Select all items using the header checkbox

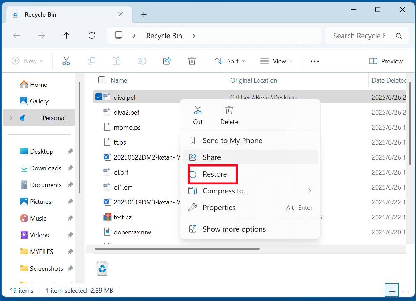[x=102, y=80]
